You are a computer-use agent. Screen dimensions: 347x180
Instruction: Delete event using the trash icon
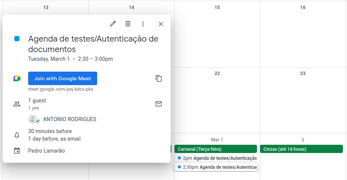coord(128,24)
